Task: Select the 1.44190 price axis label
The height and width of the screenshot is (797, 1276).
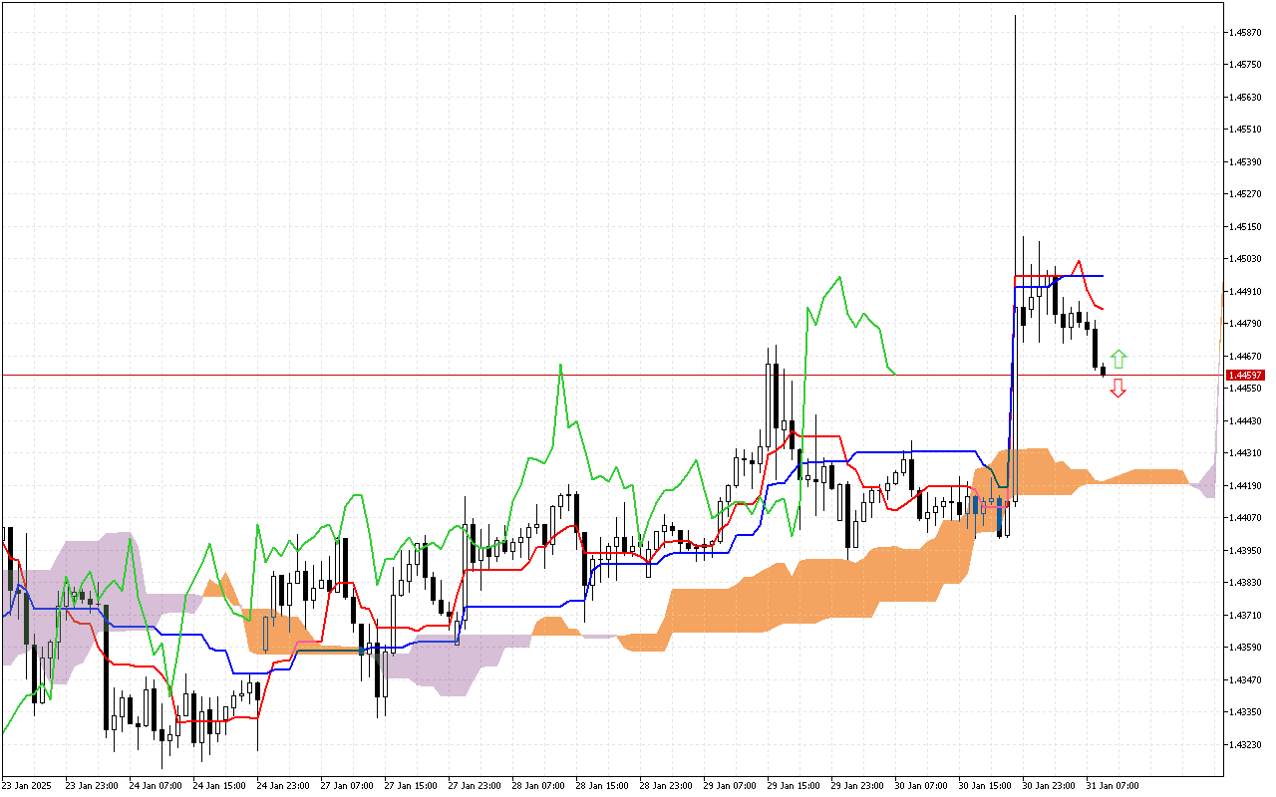Action: [1246, 486]
